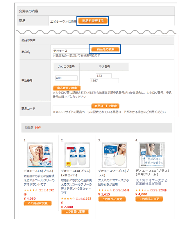Select the 商品数:16件 result count
This screenshot has height=226, width=186.
coord(33,128)
